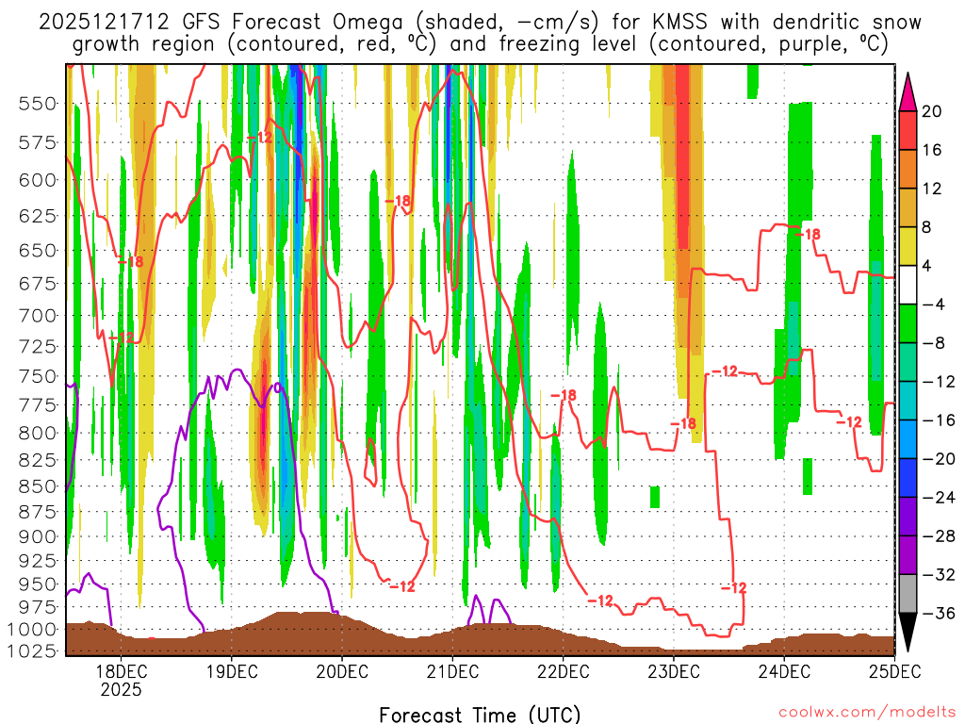The image size is (965, 724).
Task: Click the 19DEC date axis label
Action: (232, 671)
